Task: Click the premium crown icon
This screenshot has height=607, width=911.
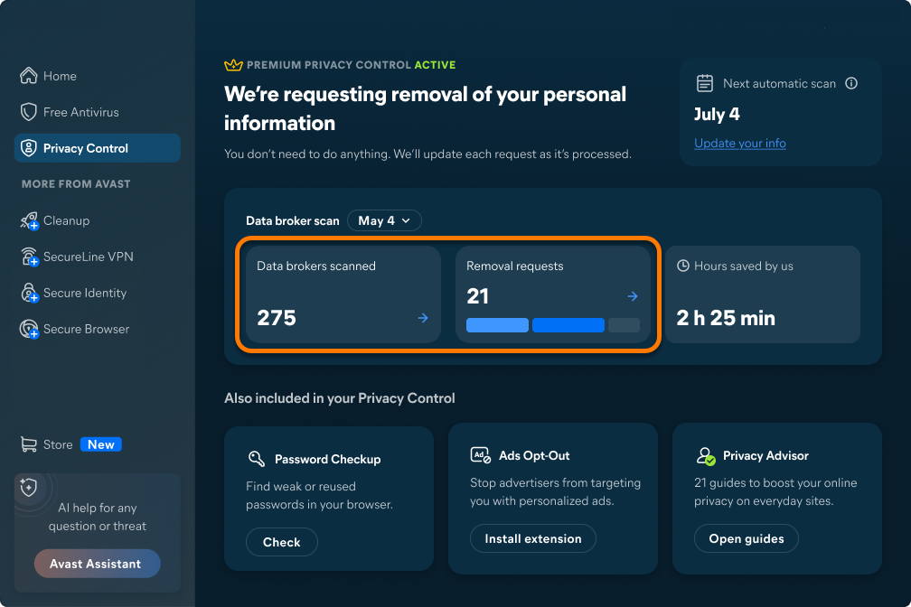Action: 233,64
